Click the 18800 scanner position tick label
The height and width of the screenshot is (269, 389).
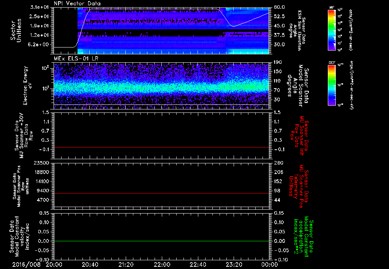[41, 172]
